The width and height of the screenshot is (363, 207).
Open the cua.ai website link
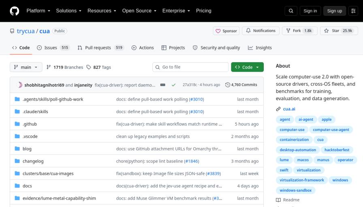pyautogui.click(x=289, y=109)
